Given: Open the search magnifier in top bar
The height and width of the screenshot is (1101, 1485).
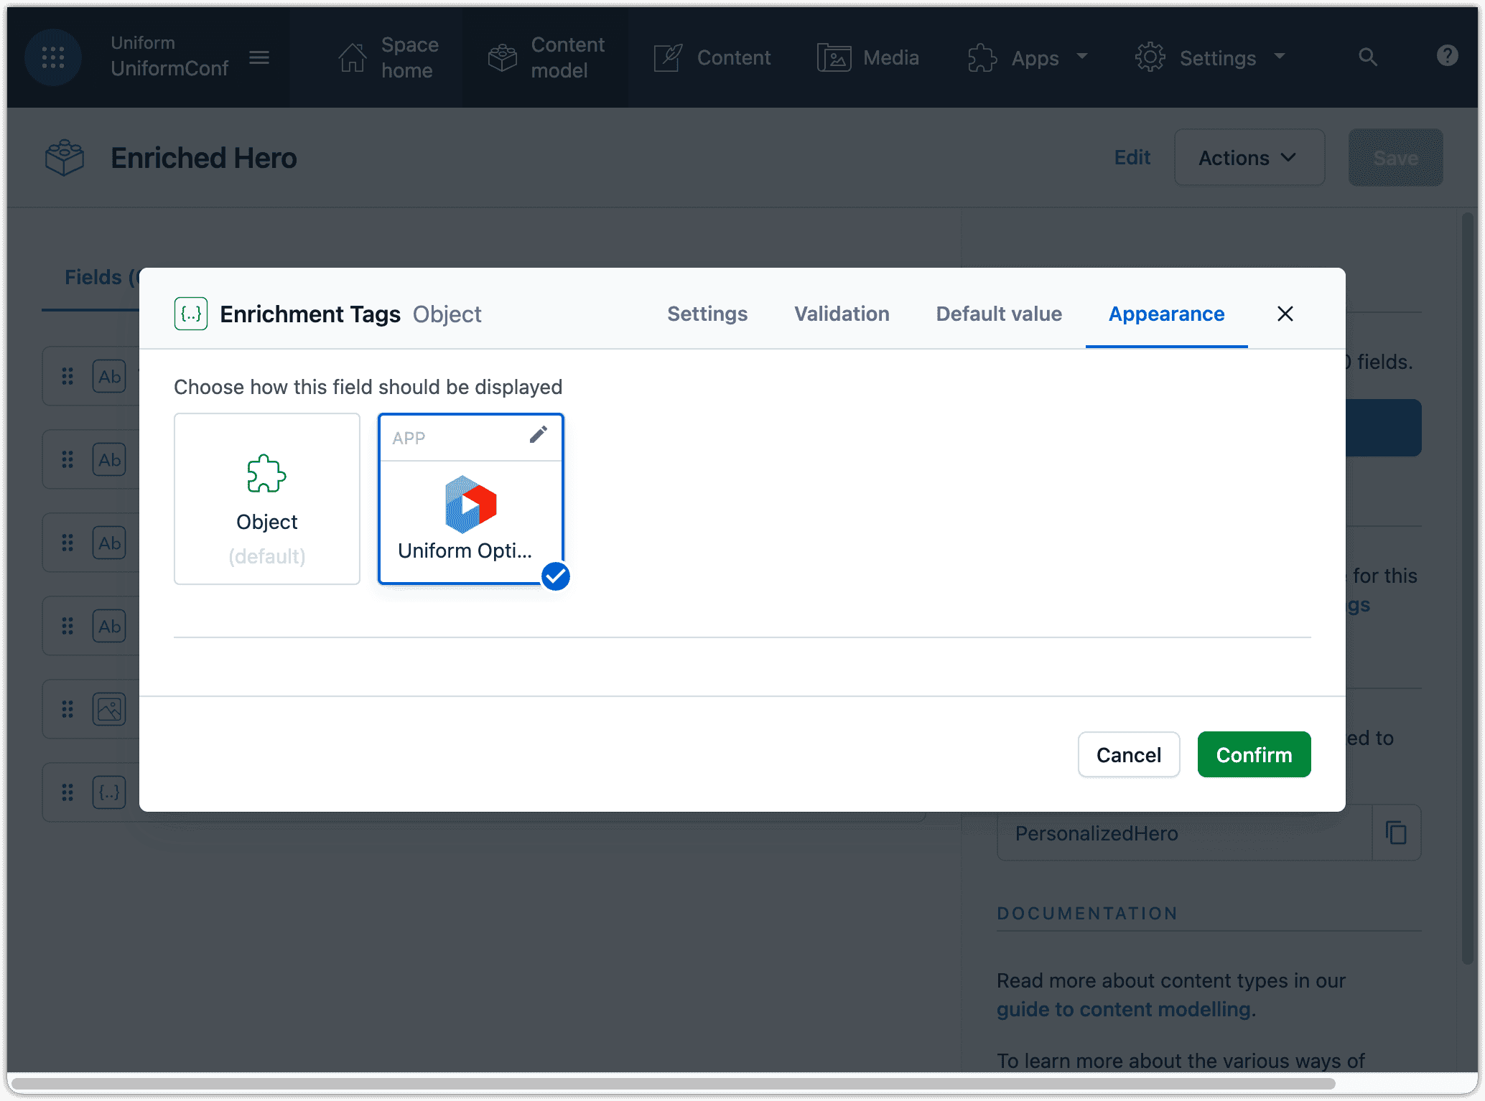Looking at the screenshot, I should click(1367, 57).
